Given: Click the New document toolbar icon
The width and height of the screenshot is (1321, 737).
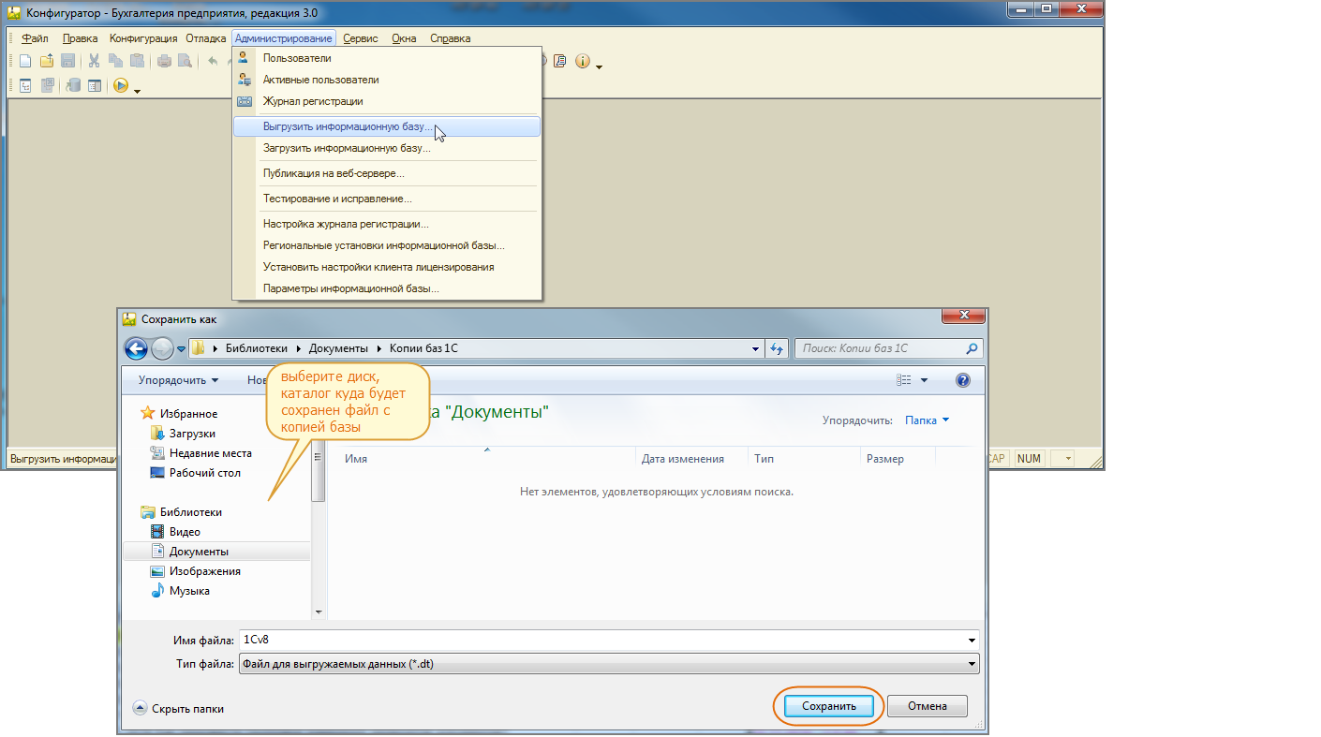Looking at the screenshot, I should coord(25,62).
